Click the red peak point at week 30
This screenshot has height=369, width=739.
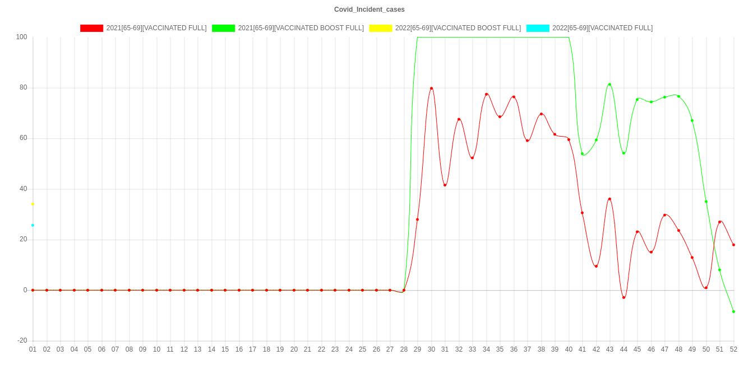(x=431, y=88)
